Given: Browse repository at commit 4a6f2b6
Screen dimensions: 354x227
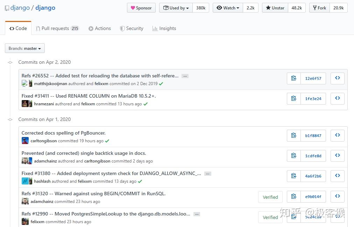Looking at the screenshot, I should [x=337, y=176].
